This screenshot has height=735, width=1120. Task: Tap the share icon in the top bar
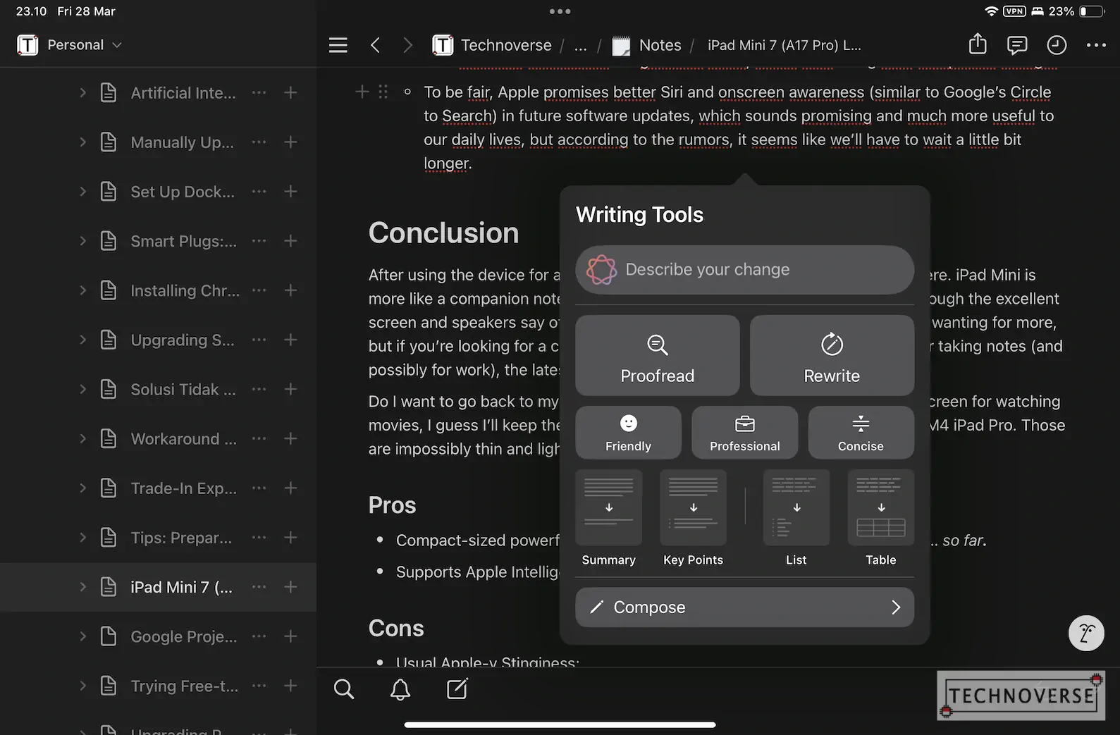(978, 44)
